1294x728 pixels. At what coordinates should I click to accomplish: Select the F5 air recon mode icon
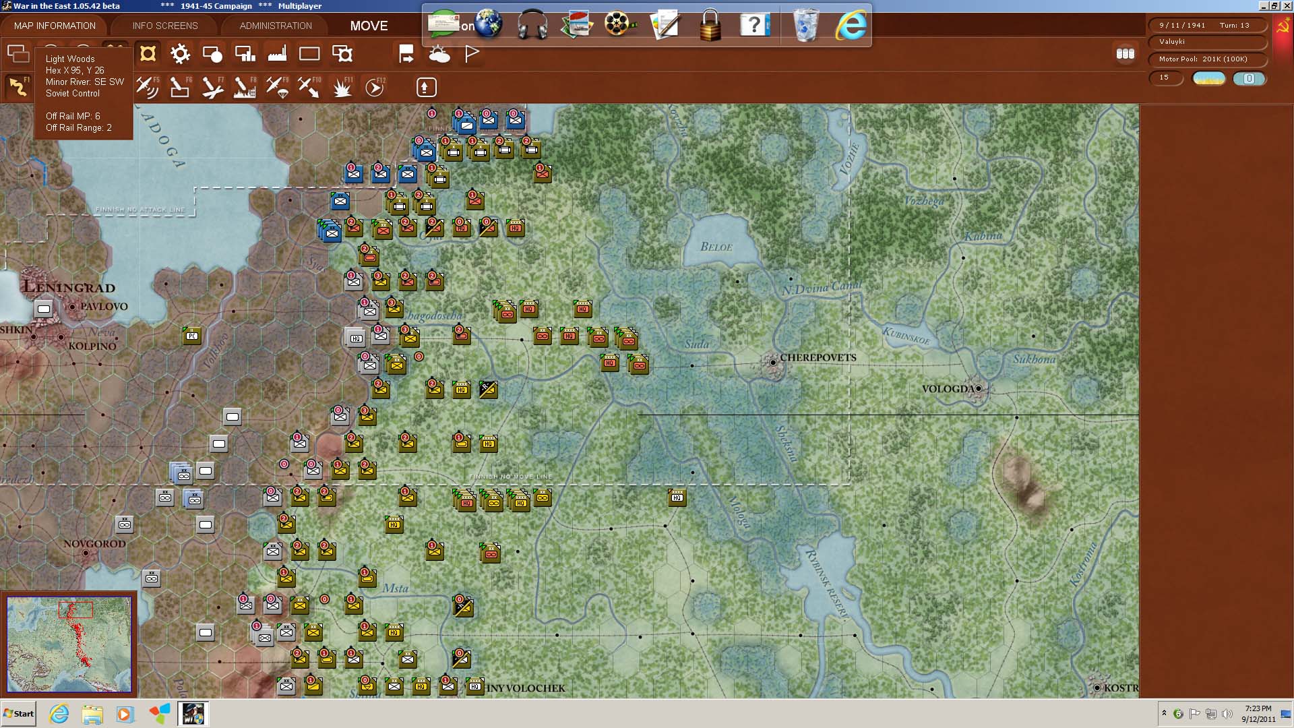148,87
